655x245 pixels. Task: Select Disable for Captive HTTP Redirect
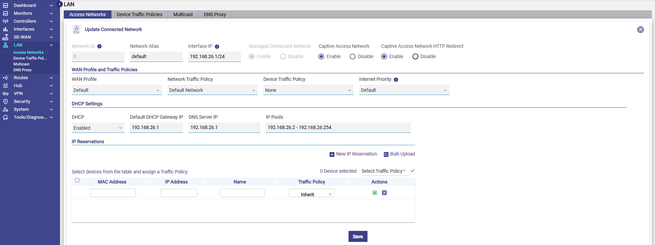click(x=415, y=57)
